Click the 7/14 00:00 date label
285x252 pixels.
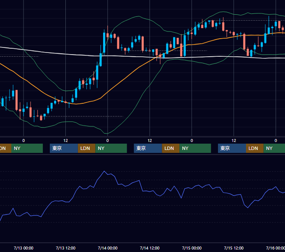pyautogui.click(x=108, y=248)
